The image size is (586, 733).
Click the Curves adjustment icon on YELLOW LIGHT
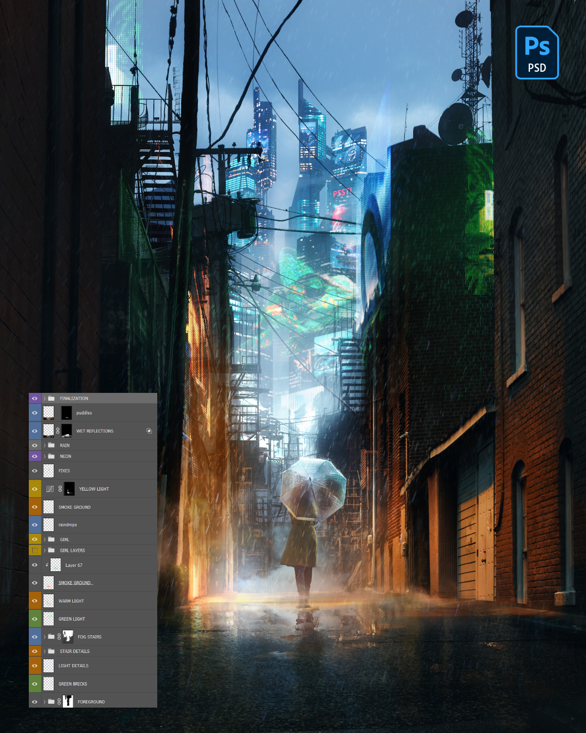50,489
